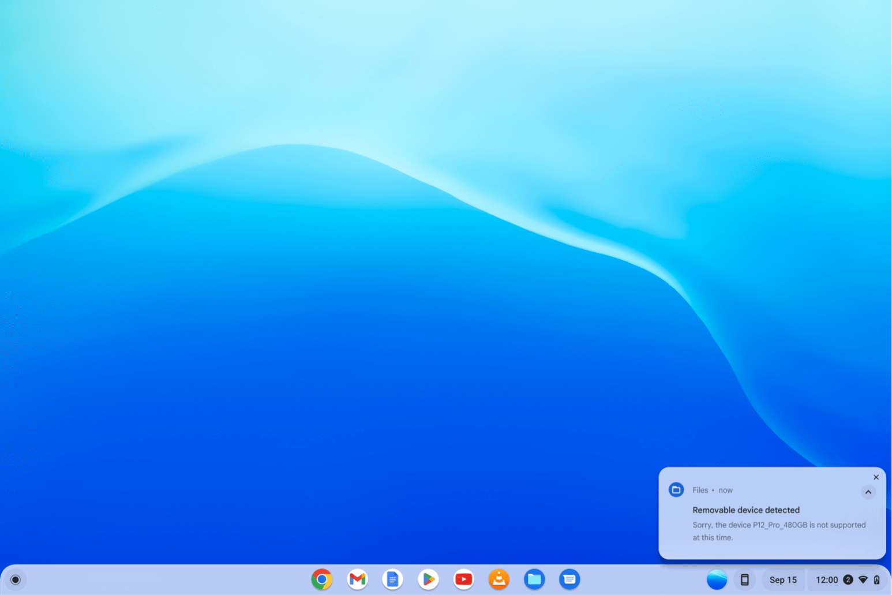Dismiss the Removable device notification
892x595 pixels.
click(876, 477)
